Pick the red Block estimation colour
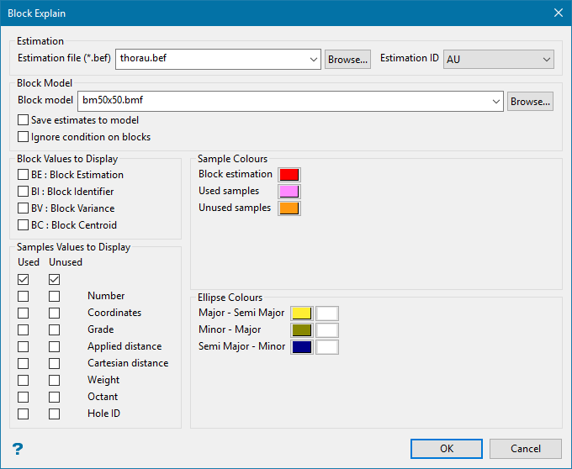 point(289,175)
